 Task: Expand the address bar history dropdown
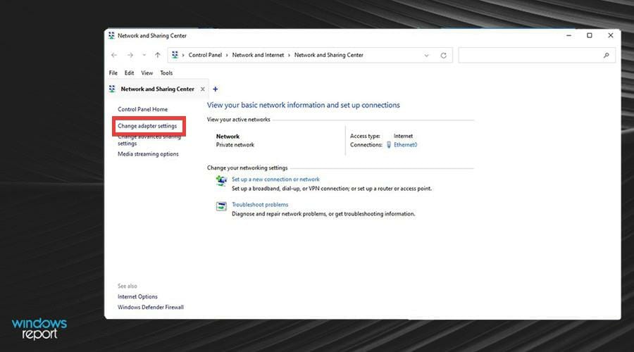pyautogui.click(x=427, y=56)
